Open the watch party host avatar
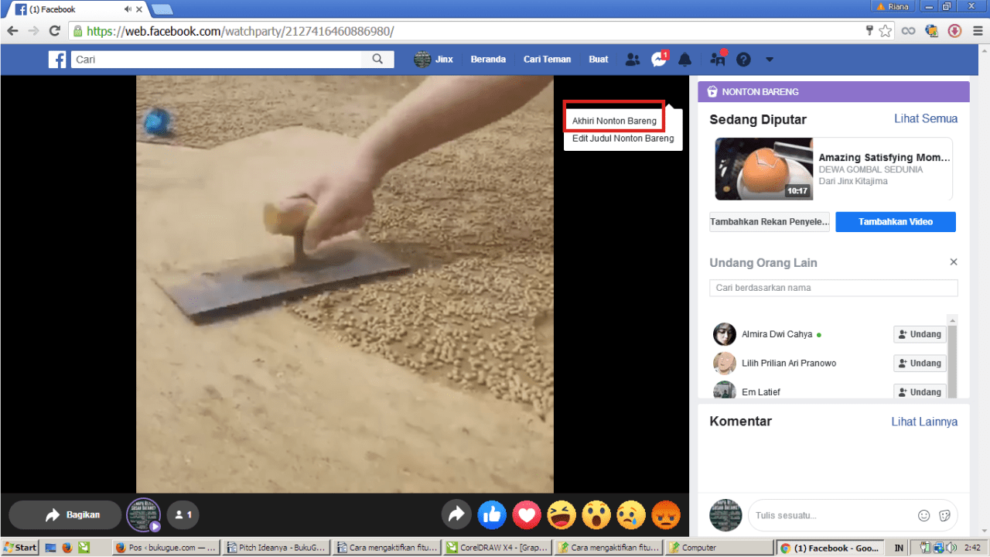Screen dimensions: 990x557 (x=144, y=514)
